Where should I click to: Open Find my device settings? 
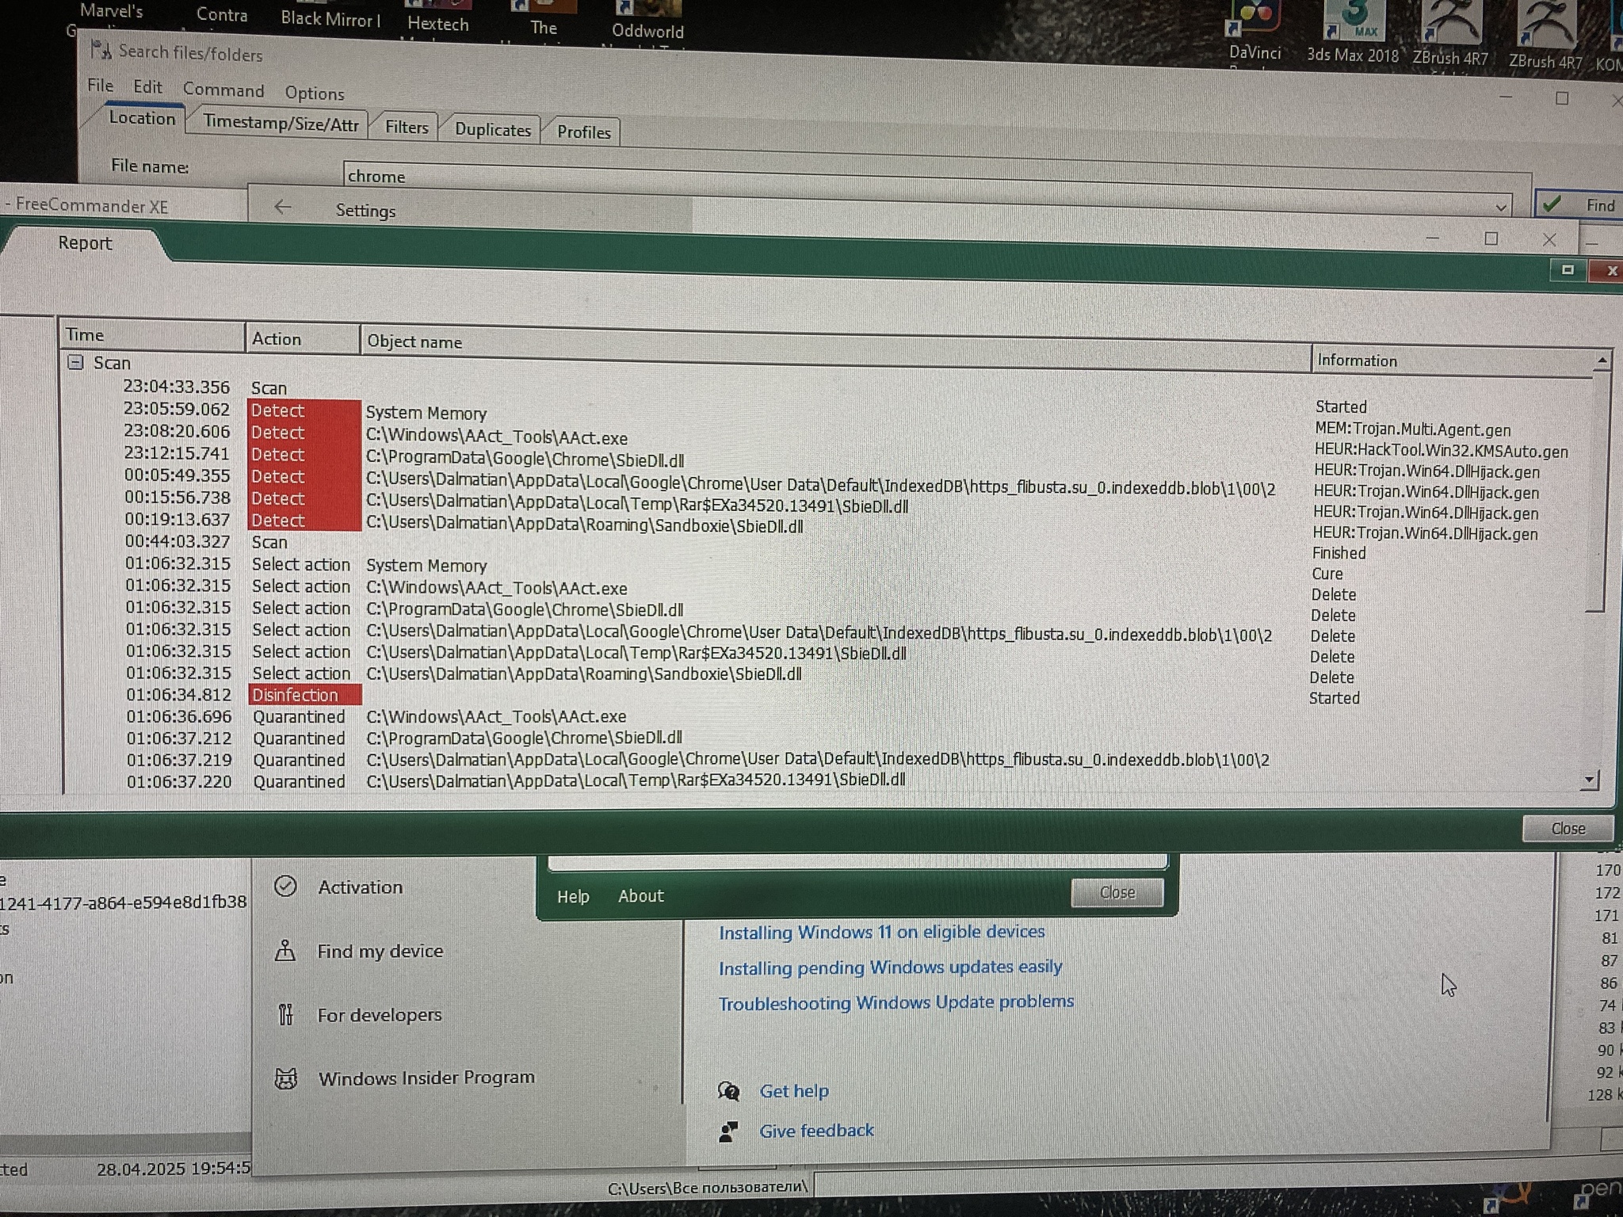coord(380,951)
